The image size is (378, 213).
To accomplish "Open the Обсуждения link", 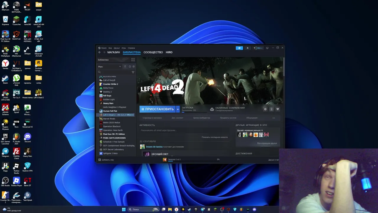I will point(252,118).
